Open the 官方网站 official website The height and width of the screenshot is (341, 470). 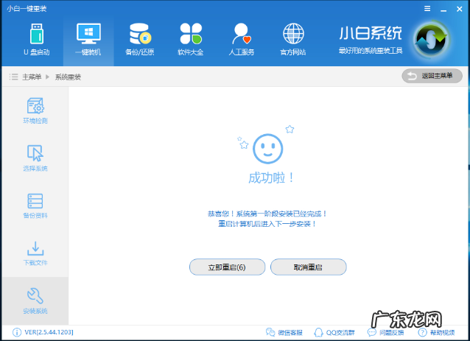293,40
